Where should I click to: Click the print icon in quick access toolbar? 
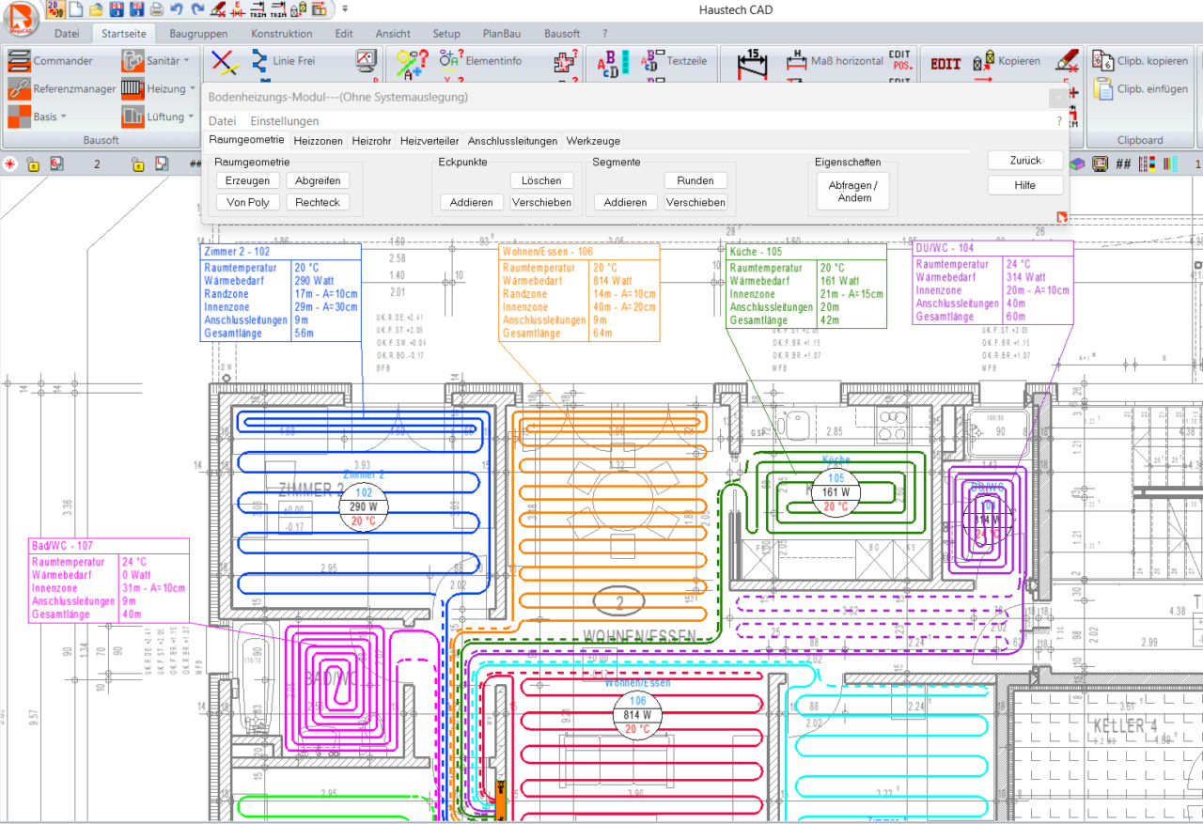click(156, 9)
